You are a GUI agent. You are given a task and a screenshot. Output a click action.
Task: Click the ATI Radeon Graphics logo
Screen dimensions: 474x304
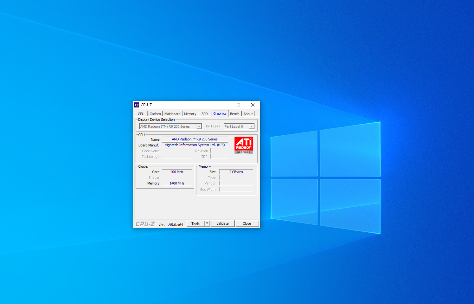coord(244,145)
